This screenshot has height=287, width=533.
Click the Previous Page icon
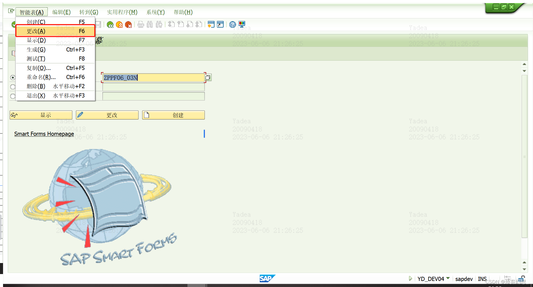pyautogui.click(x=181, y=25)
